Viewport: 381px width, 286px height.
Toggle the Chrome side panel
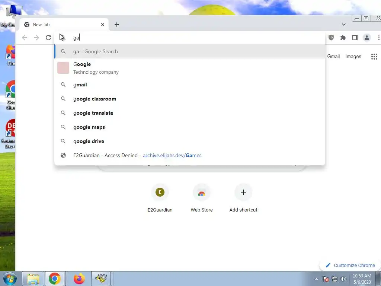click(355, 38)
